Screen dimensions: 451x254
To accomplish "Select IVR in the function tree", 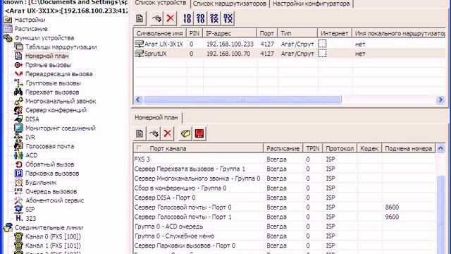I will pyautogui.click(x=30, y=138).
